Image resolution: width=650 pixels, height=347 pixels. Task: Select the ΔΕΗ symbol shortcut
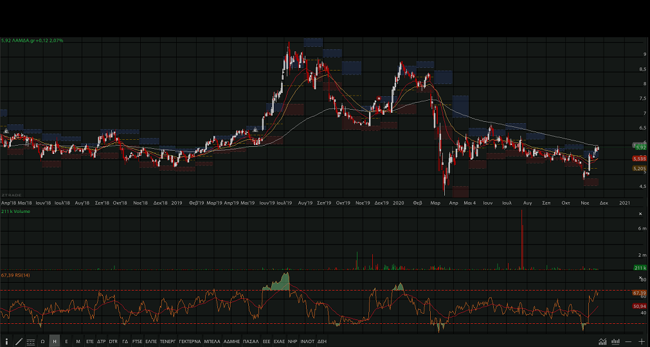(x=322, y=341)
